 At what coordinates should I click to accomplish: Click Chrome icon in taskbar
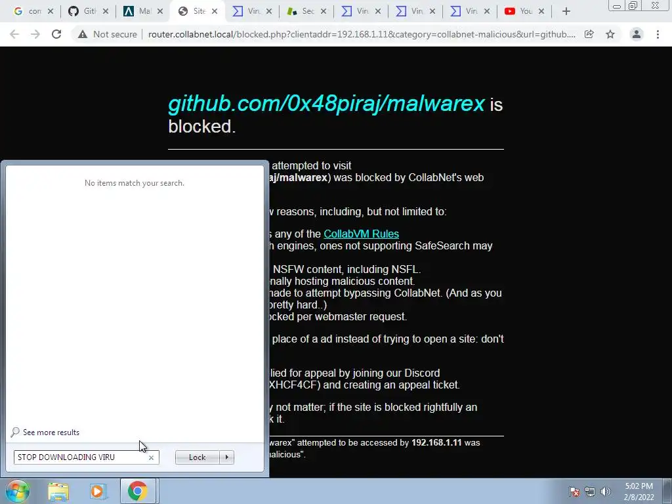click(x=137, y=491)
